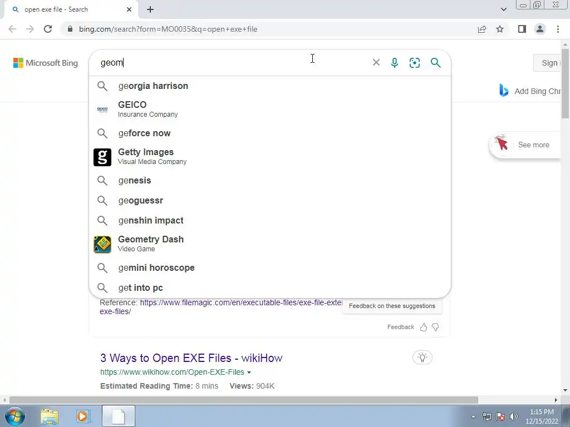Open '3 Ways to Open EXE Files - wikiHow'
The height and width of the screenshot is (427, 570).
tap(191, 358)
